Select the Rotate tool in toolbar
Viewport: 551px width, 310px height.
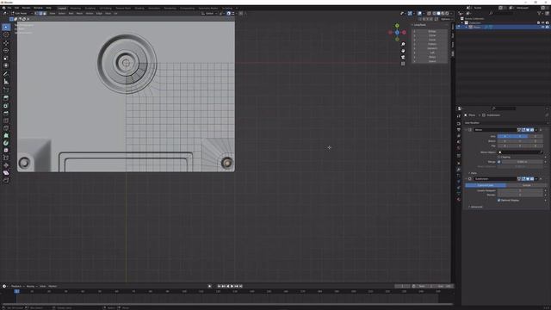(6, 51)
